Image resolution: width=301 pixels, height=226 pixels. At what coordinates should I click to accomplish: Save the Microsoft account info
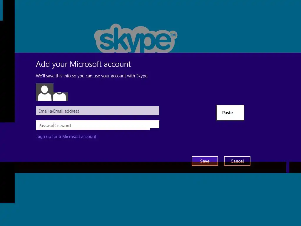pos(205,161)
